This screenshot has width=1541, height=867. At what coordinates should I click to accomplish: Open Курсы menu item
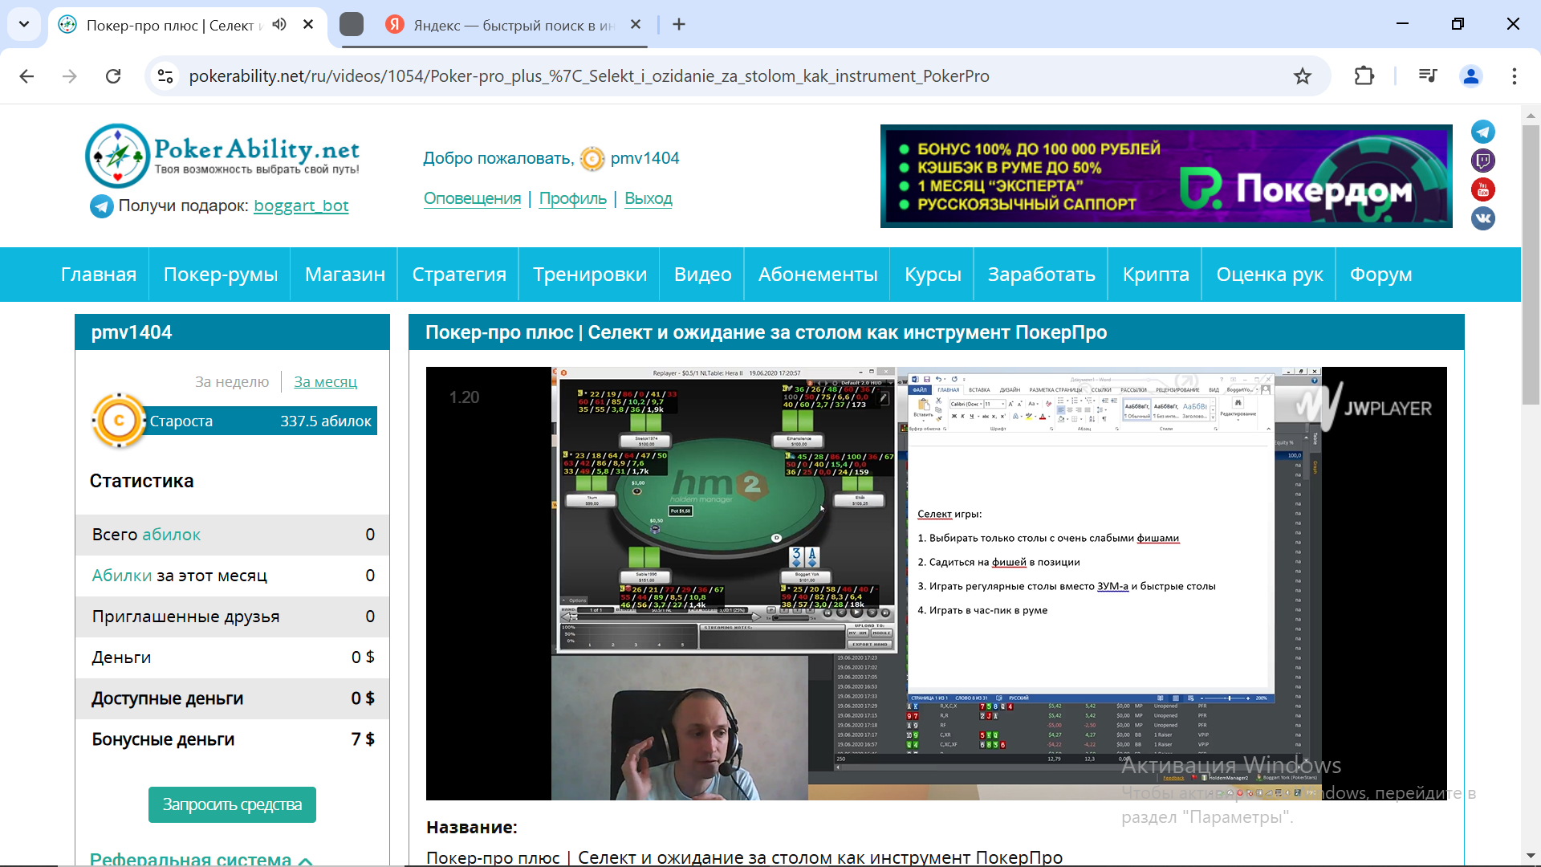tap(933, 275)
